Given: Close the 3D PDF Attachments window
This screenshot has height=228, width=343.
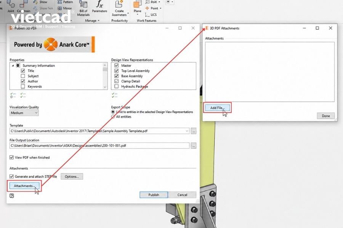Looking at the screenshot, I should [330, 28].
